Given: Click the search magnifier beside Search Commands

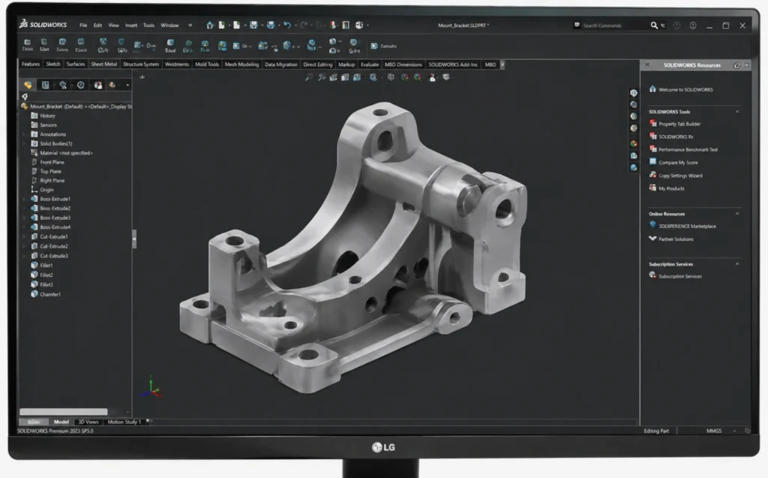Looking at the screenshot, I should [654, 25].
